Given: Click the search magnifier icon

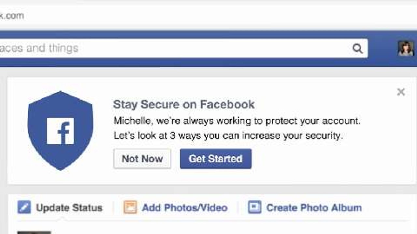Looking at the screenshot, I should coord(357,49).
